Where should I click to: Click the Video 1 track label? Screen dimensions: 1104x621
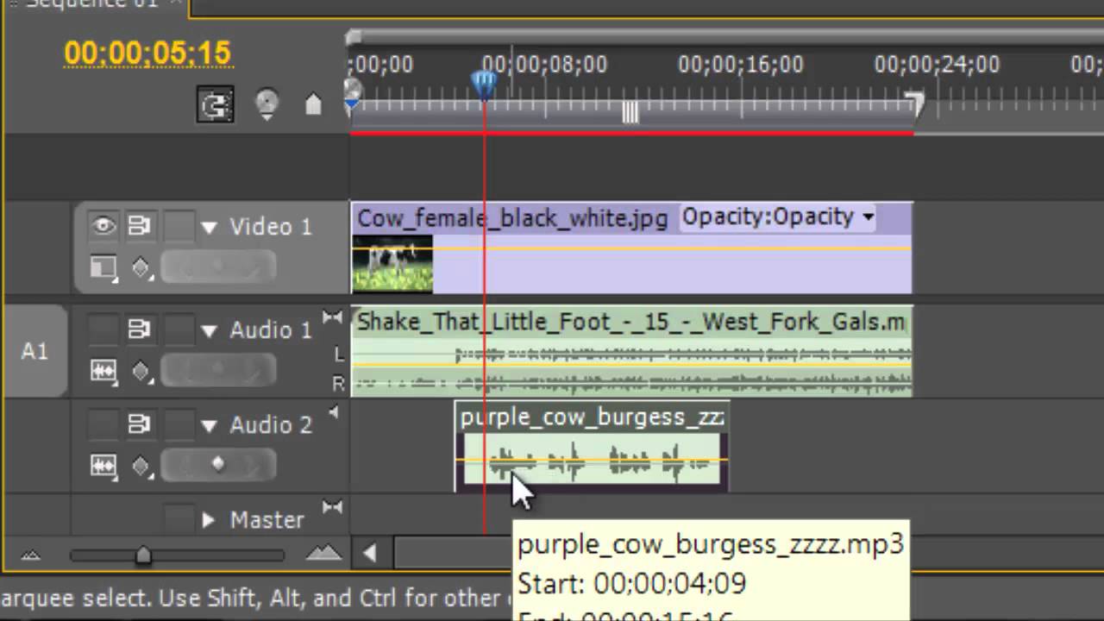(x=271, y=227)
